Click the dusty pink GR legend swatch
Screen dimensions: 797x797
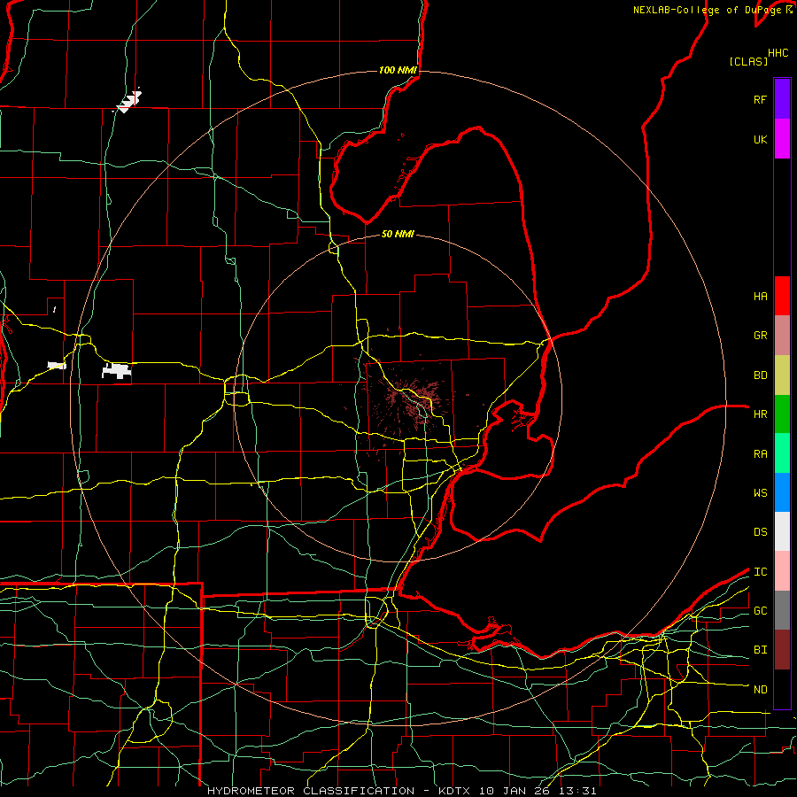pyautogui.click(x=782, y=336)
